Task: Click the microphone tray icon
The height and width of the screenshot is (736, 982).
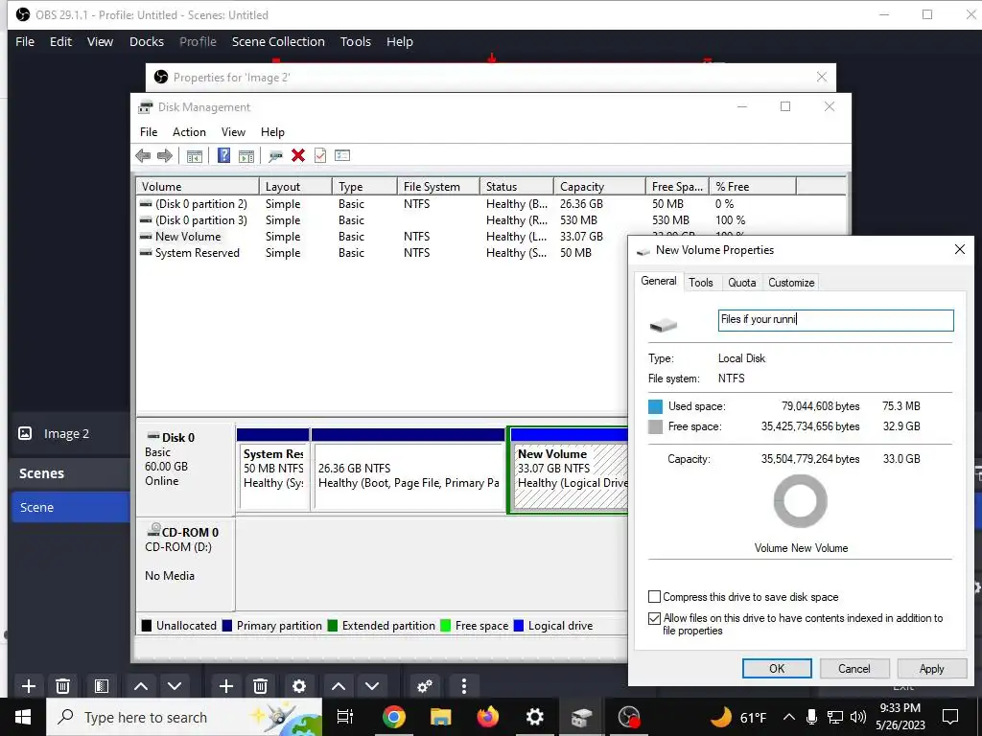Action: [x=811, y=717]
